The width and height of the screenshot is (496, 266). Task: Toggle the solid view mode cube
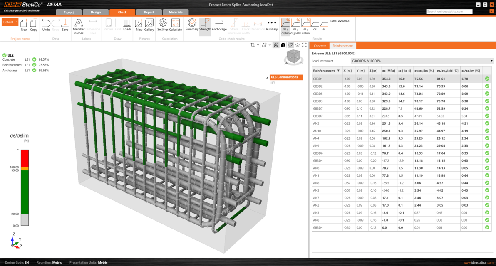pos(283,45)
